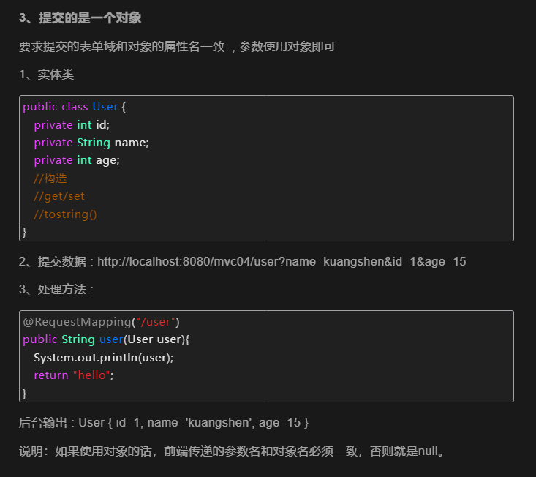Click the 'public class User {' code line
Viewport: 536px width, 477px height.
coord(75,107)
